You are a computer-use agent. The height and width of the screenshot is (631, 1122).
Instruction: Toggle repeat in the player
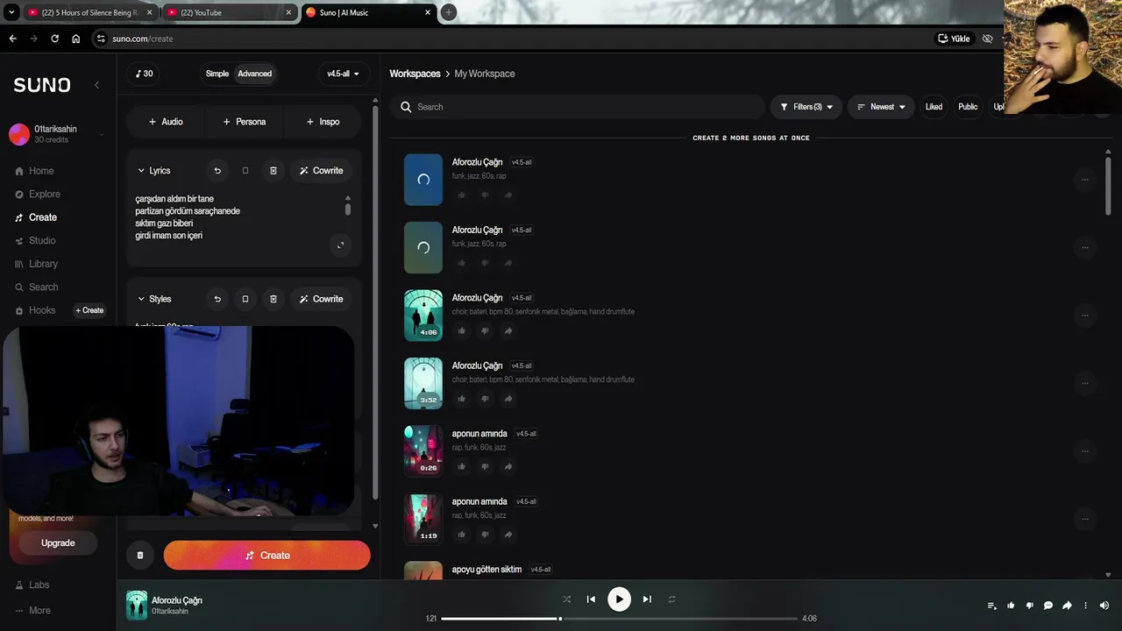tap(671, 599)
